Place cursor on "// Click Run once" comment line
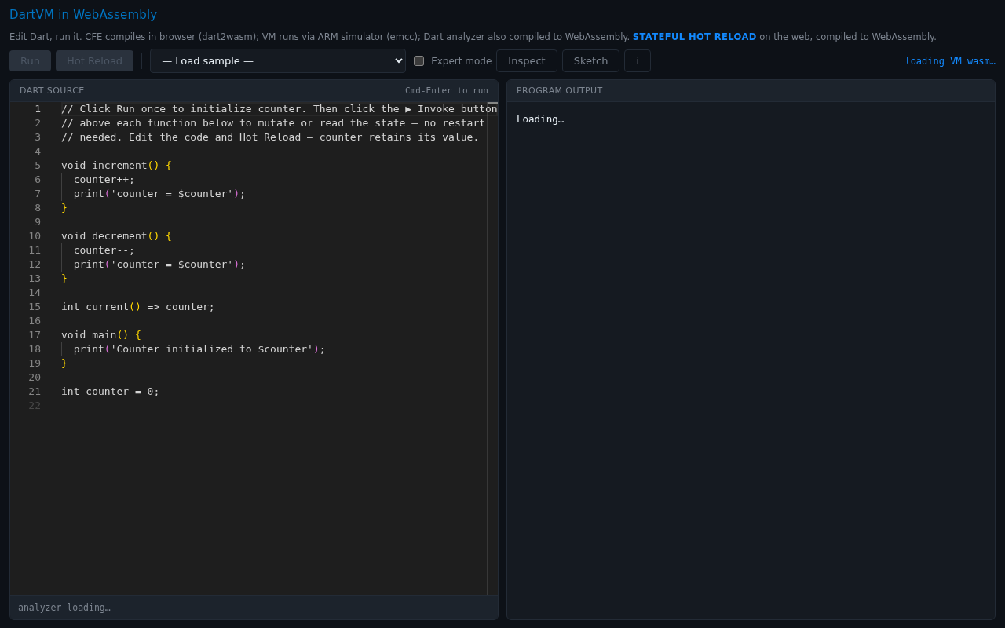This screenshot has height=628, width=1005. [x=279, y=109]
